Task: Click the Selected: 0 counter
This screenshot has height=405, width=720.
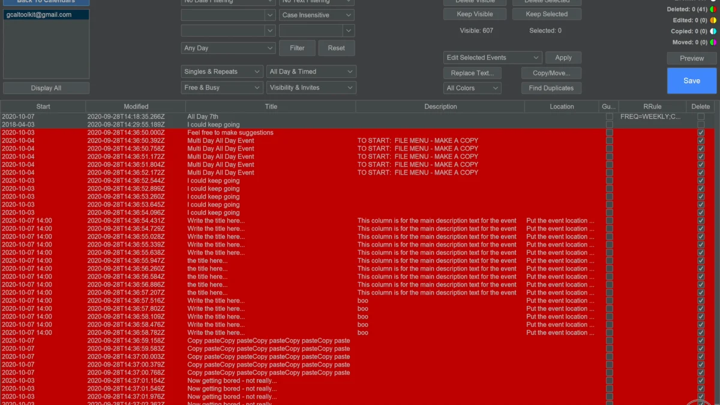Action: (x=545, y=31)
